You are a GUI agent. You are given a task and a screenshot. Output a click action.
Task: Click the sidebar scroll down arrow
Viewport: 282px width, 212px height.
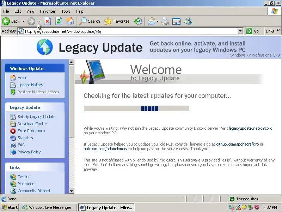point(72,191)
